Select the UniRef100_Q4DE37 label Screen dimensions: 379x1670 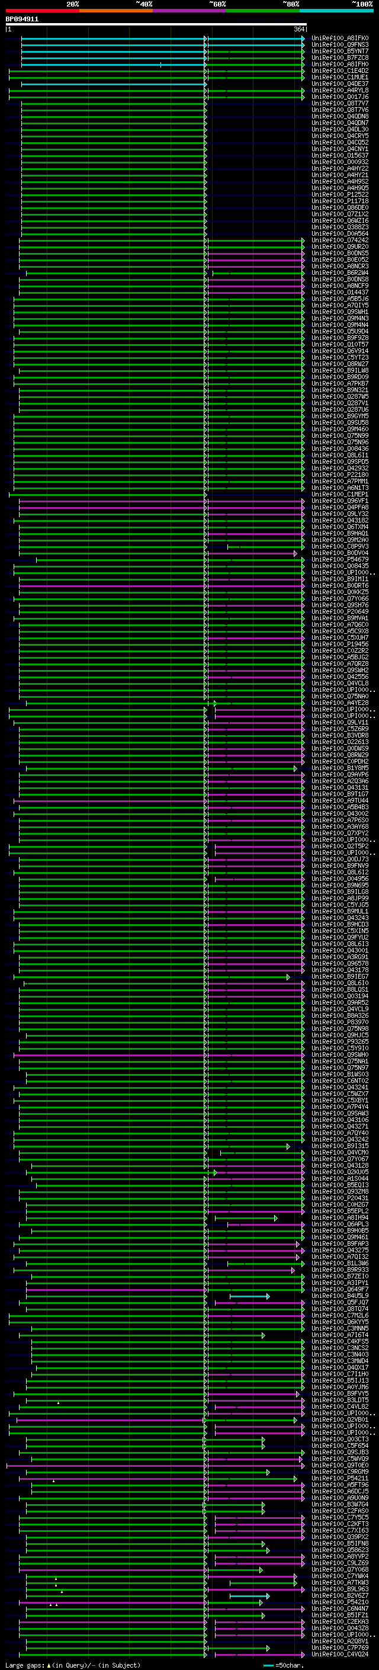tap(340, 84)
